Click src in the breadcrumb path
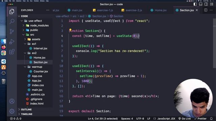Image resolution: width=216 pixels, height=121 pixels. pyautogui.click(x=75, y=16)
